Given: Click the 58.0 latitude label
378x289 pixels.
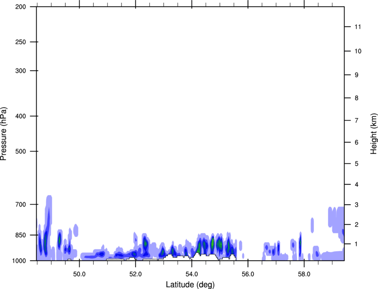Looking at the screenshot, I should [x=304, y=274].
